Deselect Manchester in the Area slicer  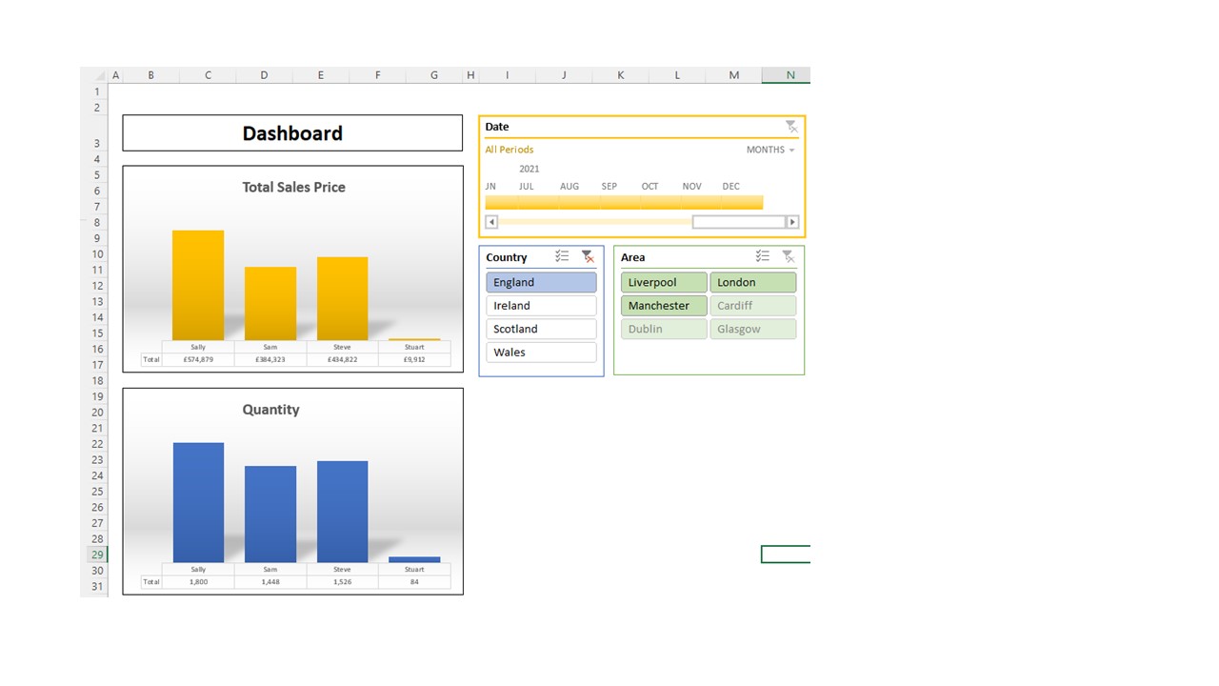663,305
